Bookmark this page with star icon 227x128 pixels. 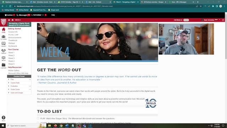tap(201, 6)
